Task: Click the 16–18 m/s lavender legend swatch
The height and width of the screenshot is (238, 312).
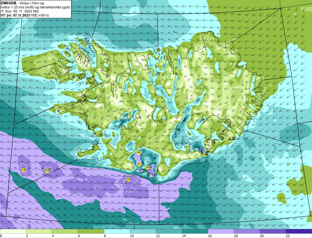Action: point(221,231)
